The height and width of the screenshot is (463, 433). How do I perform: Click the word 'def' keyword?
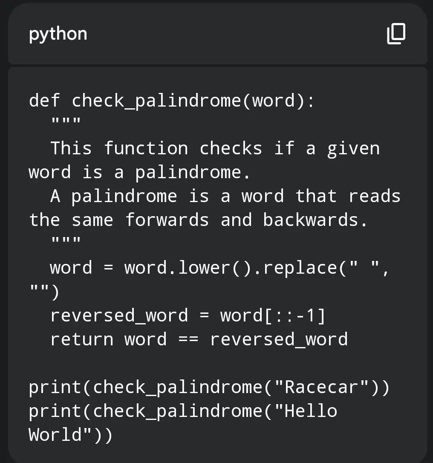[45, 100]
